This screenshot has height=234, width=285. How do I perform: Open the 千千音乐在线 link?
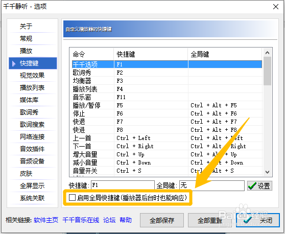click(81, 220)
